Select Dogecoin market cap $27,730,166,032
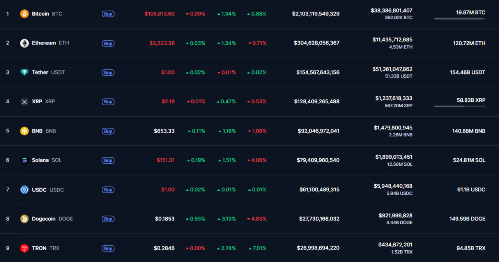The height and width of the screenshot is (262, 499). [319, 219]
